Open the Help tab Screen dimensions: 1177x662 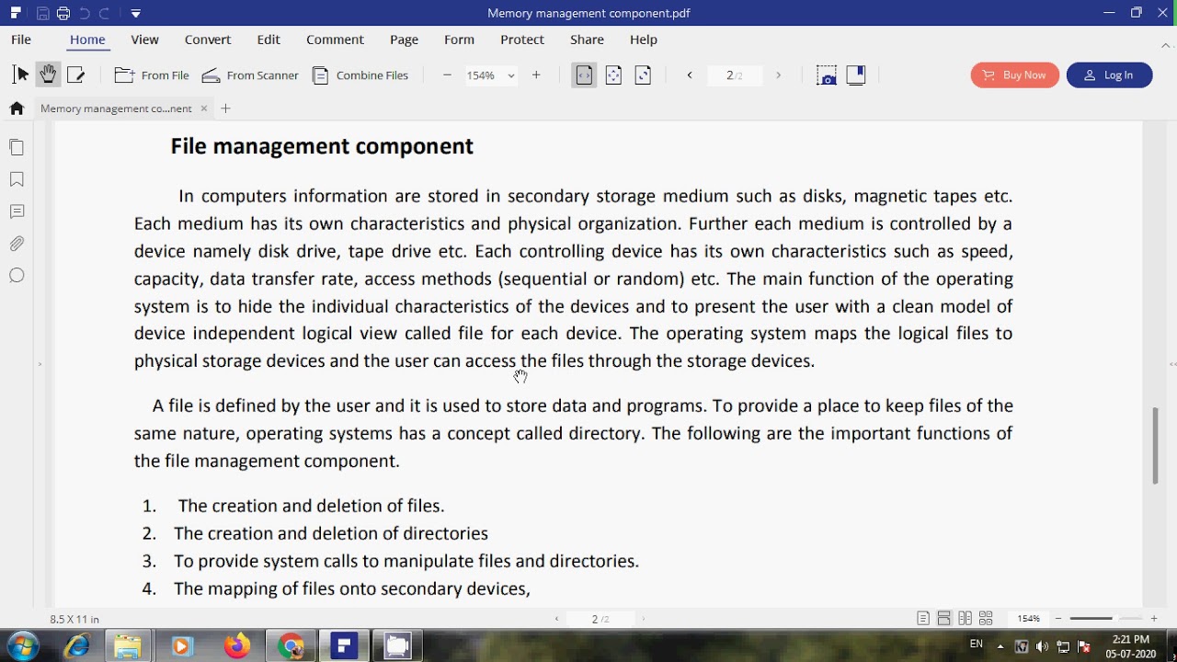644,40
